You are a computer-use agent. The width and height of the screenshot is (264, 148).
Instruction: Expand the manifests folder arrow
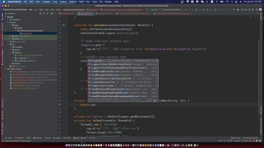coord(8,20)
